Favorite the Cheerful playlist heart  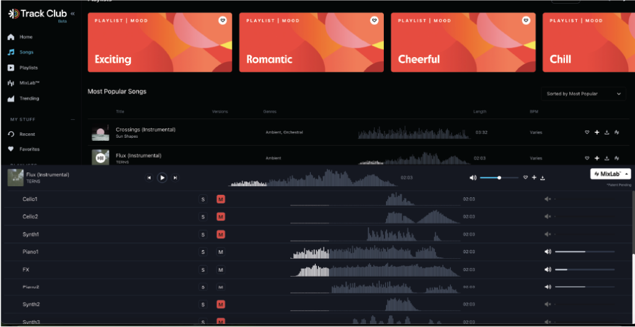[526, 20]
